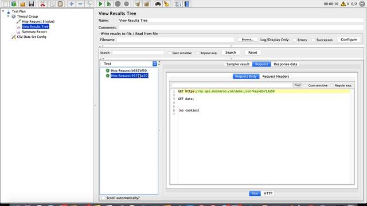Start the test with green play icon

pos(100,4)
